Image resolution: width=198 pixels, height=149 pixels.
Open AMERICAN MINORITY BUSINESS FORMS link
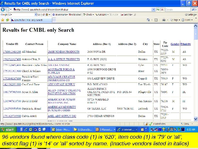[x=62, y=108]
